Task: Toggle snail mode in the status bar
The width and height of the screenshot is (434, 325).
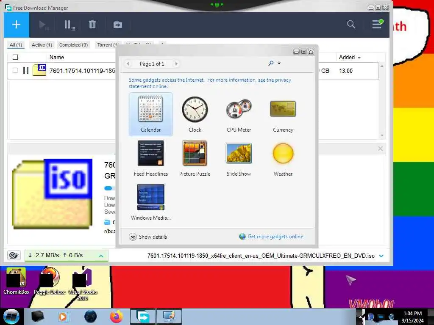Action: click(x=14, y=255)
